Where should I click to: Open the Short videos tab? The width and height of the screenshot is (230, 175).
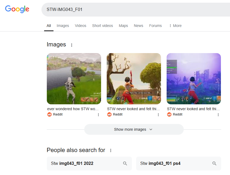[102, 26]
